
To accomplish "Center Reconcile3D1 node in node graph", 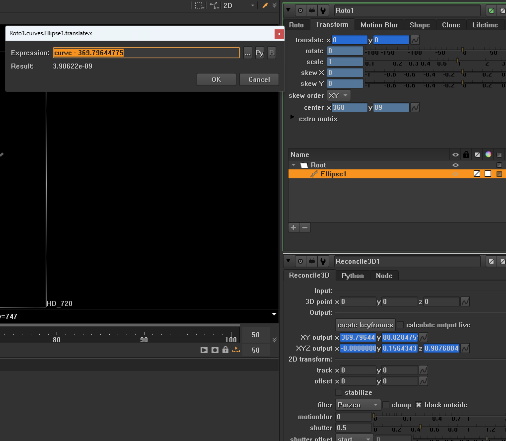I will click(300, 261).
